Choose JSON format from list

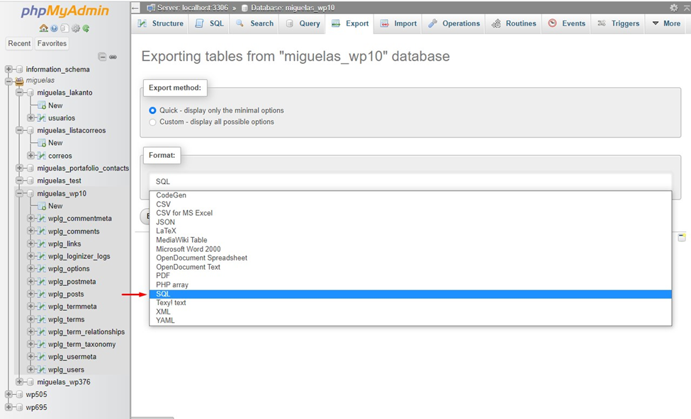410,222
